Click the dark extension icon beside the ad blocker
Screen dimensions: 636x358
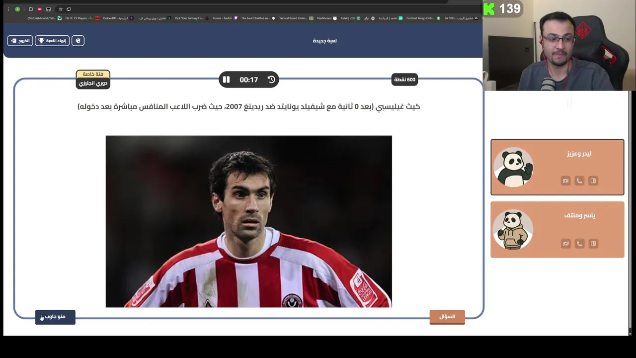[x=48, y=9]
